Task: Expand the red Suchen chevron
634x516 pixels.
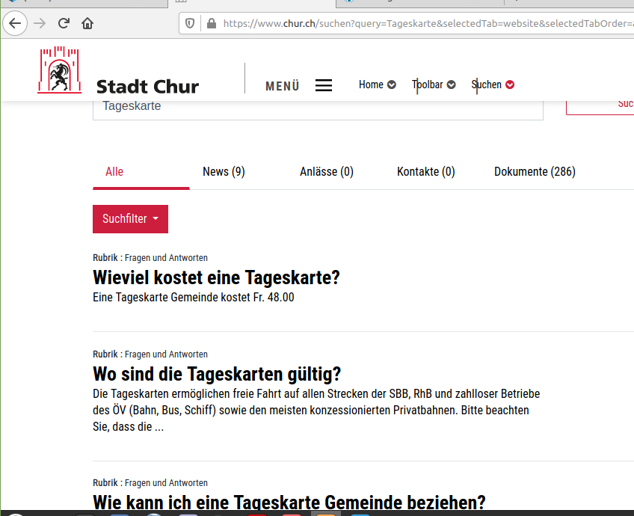Action: tap(510, 85)
